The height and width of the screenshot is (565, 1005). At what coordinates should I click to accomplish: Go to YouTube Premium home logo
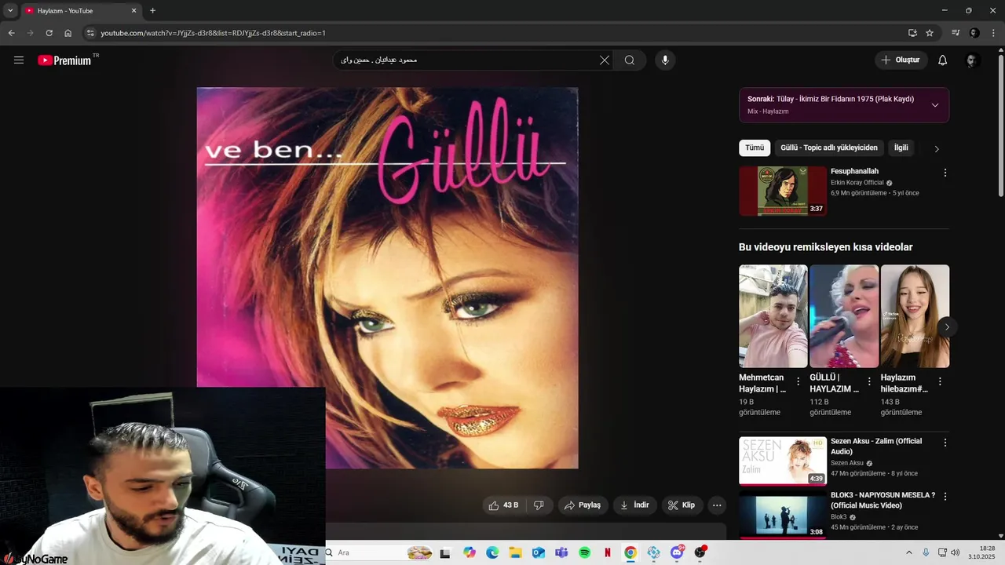point(65,60)
